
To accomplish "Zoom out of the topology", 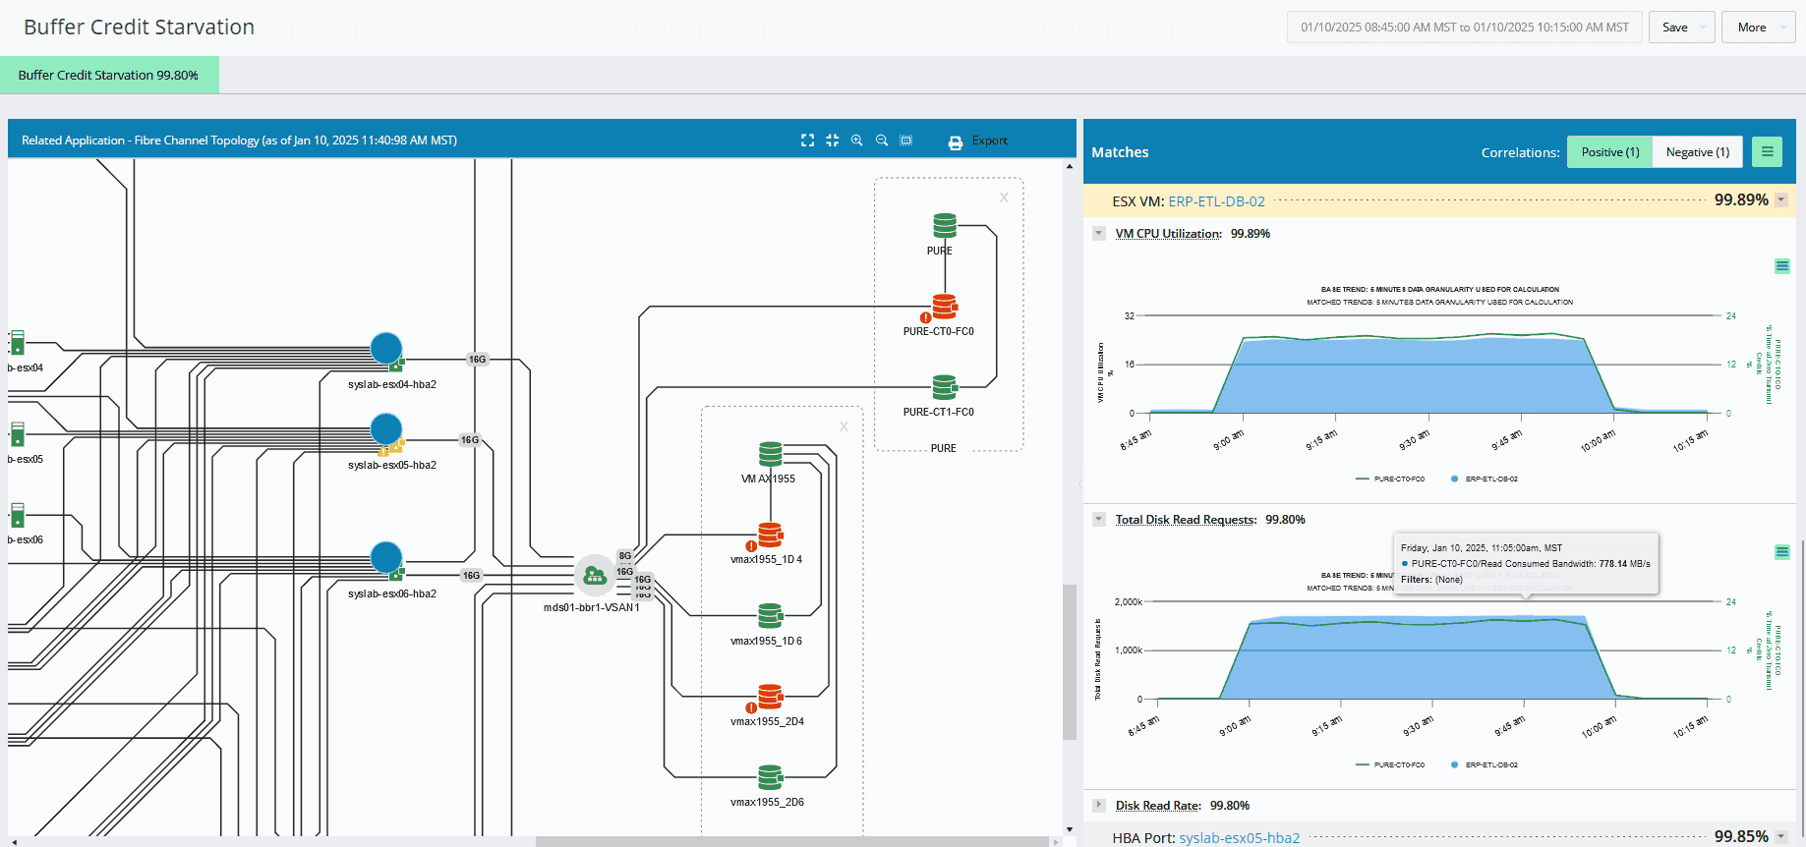I will click(x=882, y=141).
